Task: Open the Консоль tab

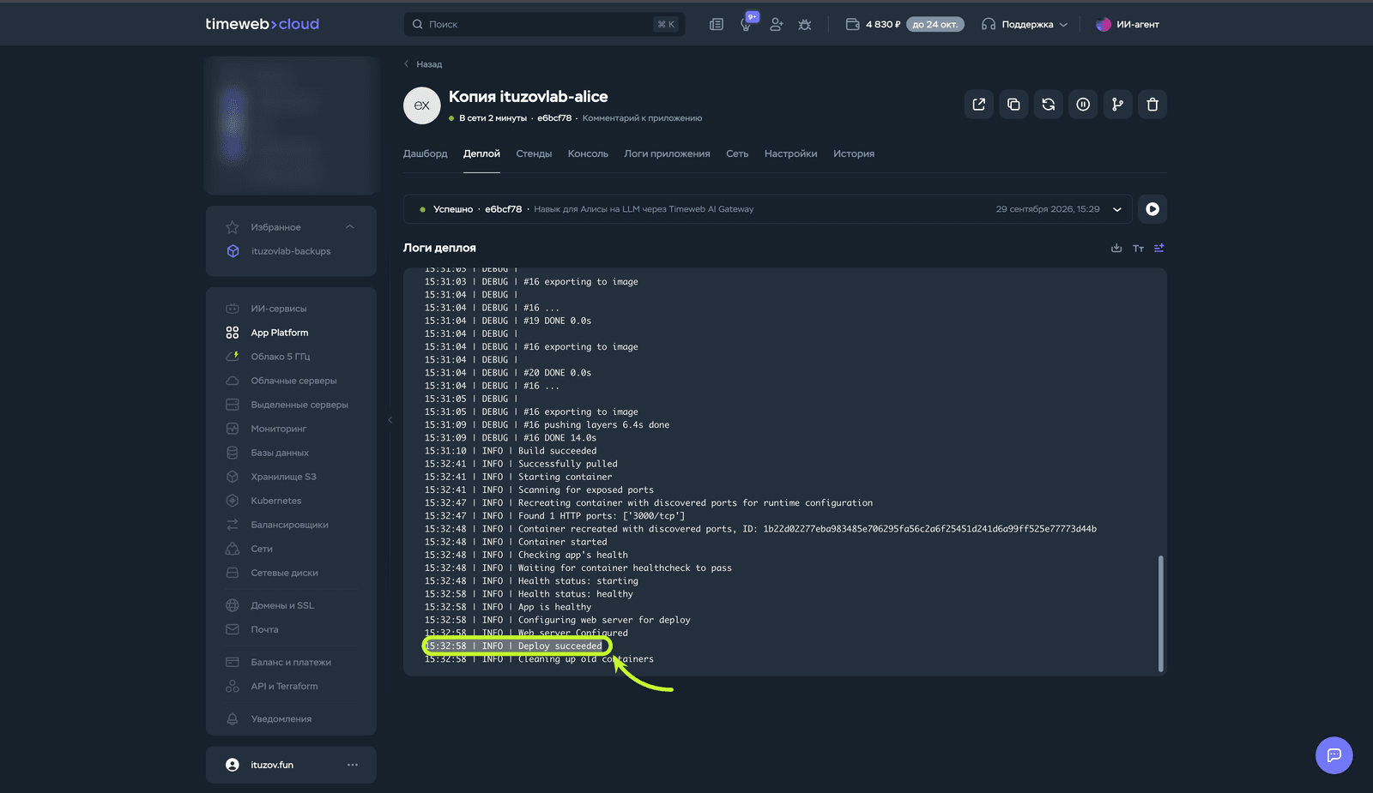Action: pyautogui.click(x=588, y=154)
